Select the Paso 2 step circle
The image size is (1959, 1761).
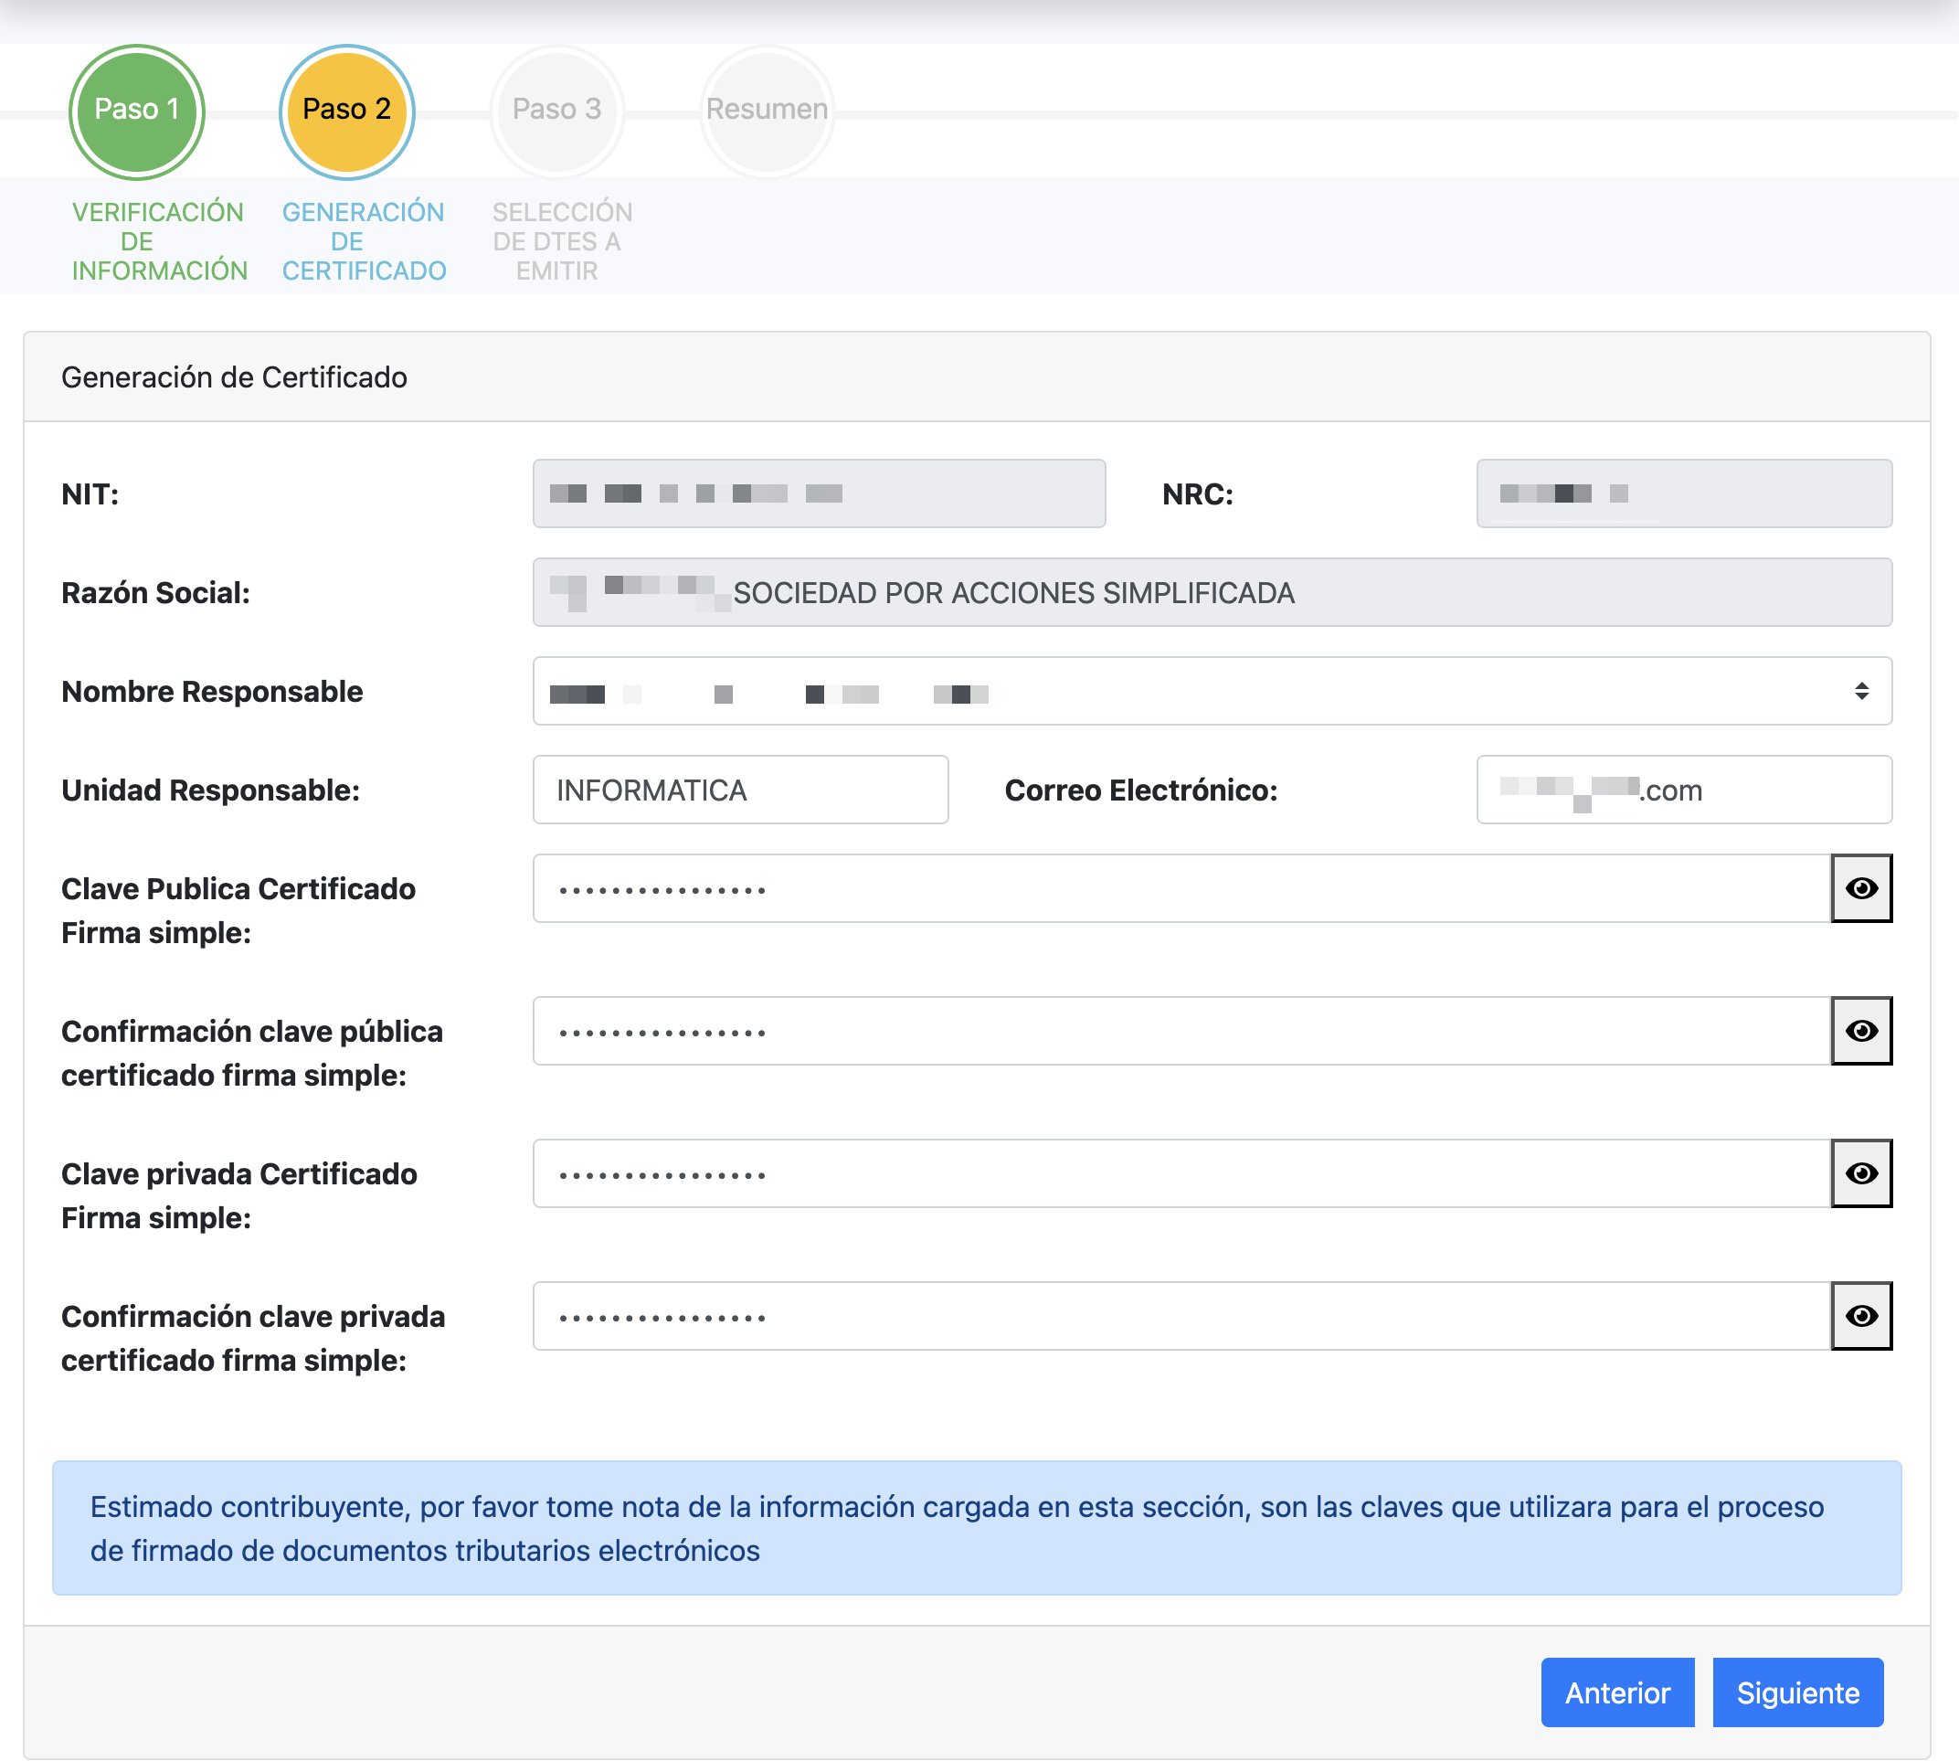[346, 111]
